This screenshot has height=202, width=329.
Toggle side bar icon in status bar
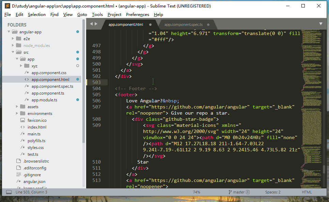(x=9, y=192)
